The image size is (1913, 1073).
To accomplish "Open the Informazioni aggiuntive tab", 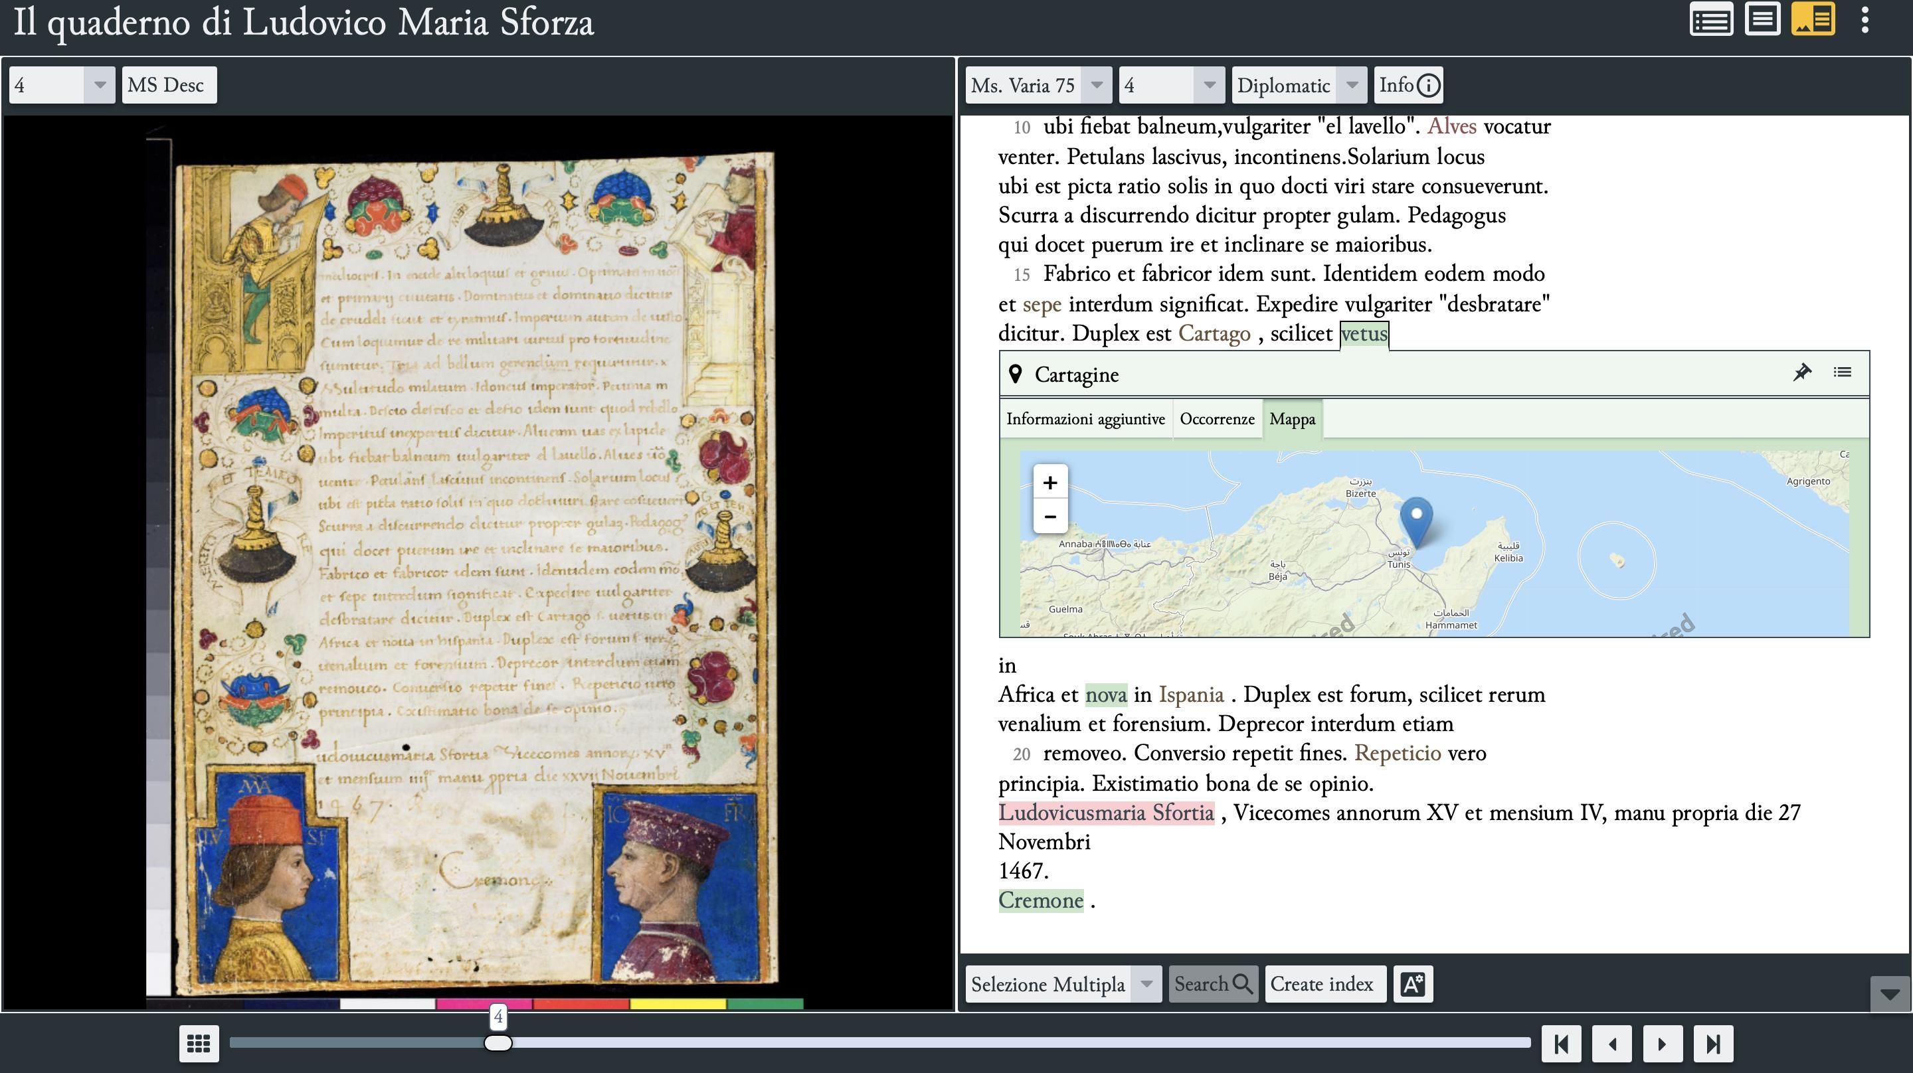I will pos(1086,419).
